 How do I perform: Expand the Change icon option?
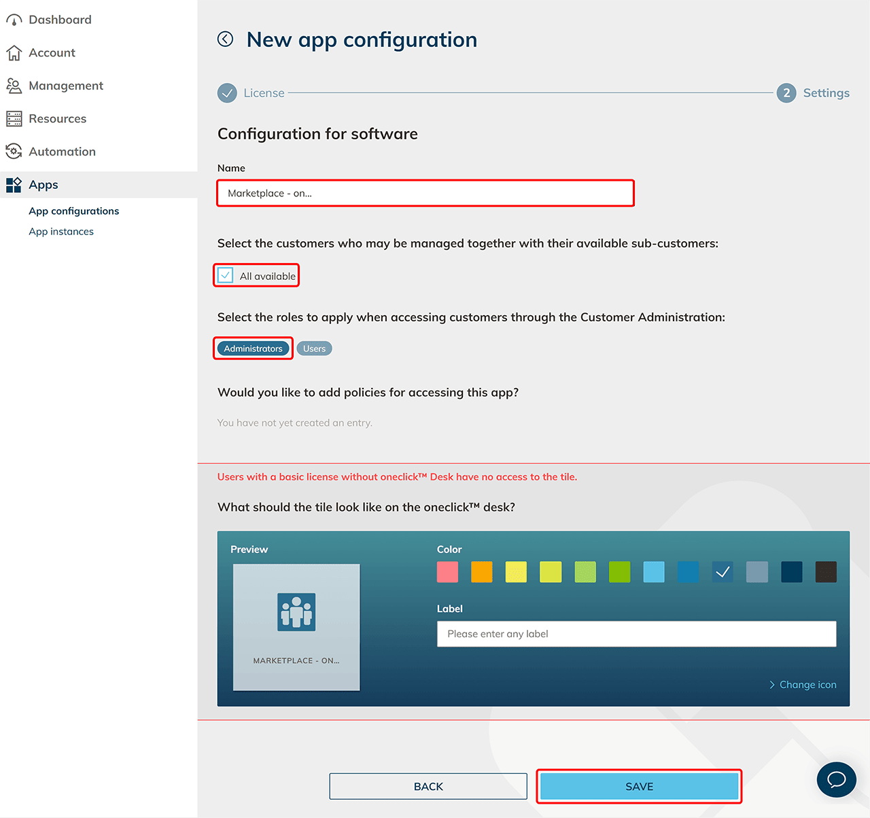pyautogui.click(x=803, y=685)
